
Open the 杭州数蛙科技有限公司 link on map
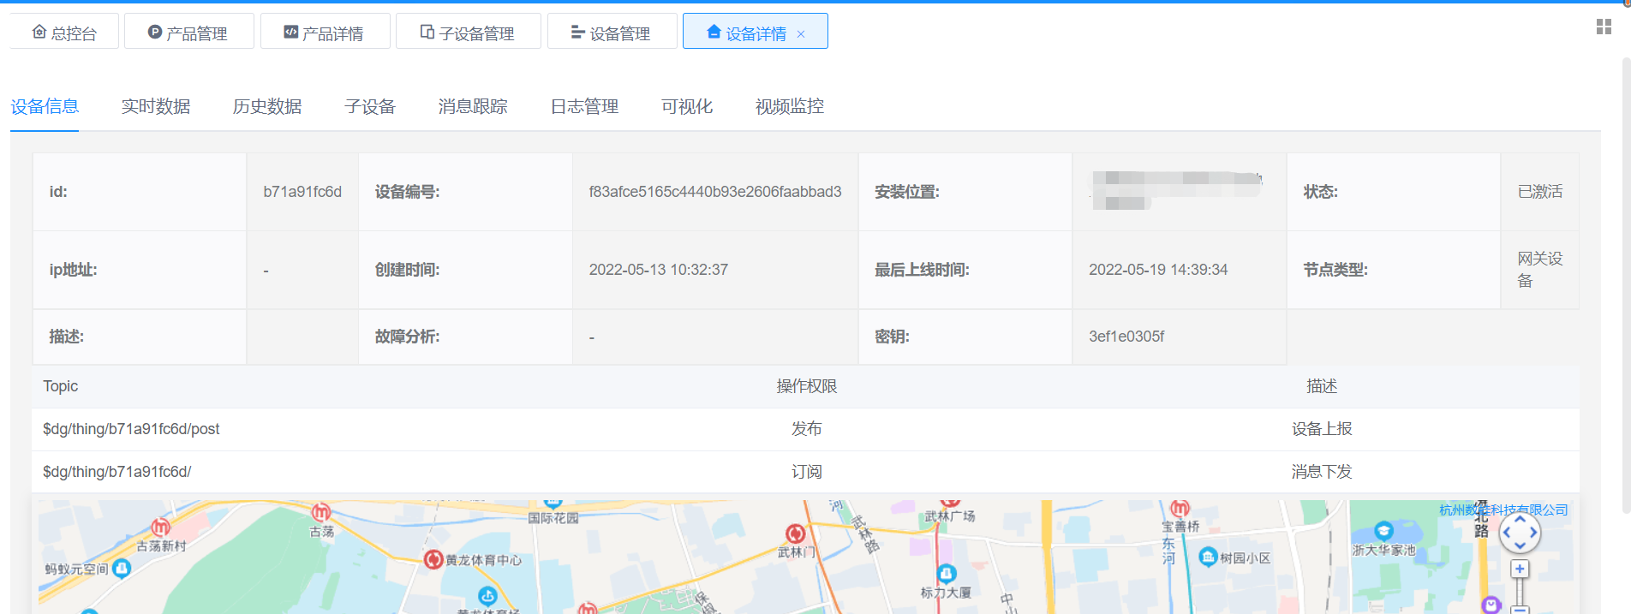click(1503, 510)
